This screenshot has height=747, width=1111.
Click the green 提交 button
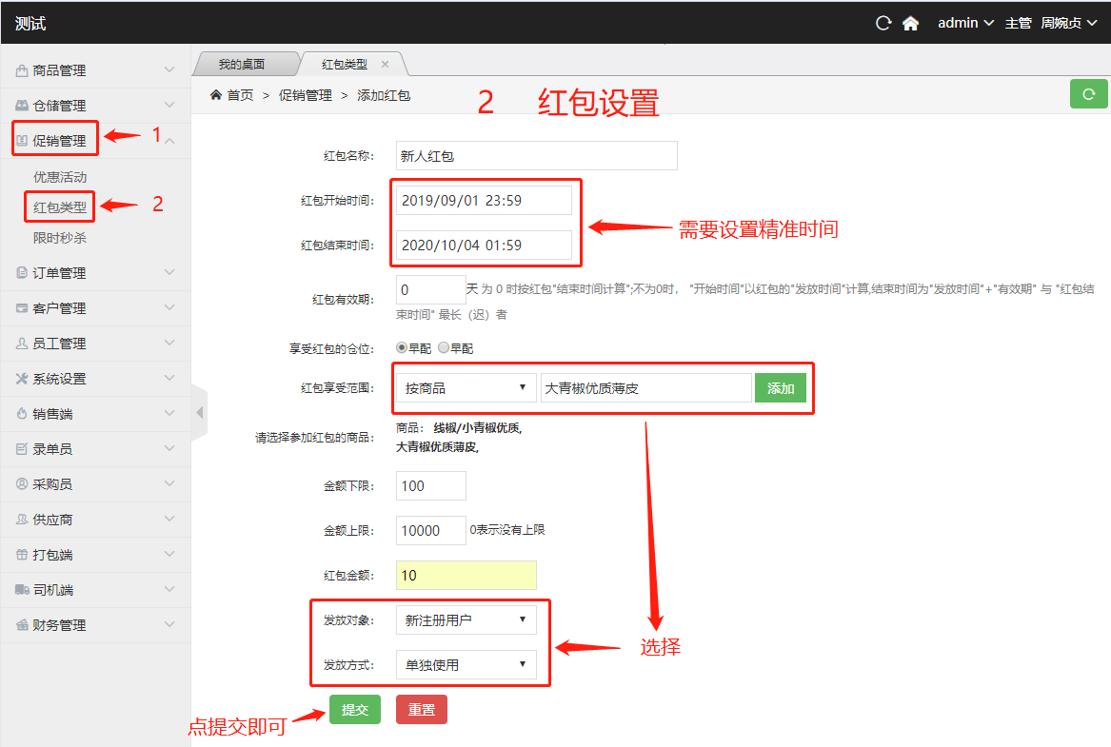(355, 710)
